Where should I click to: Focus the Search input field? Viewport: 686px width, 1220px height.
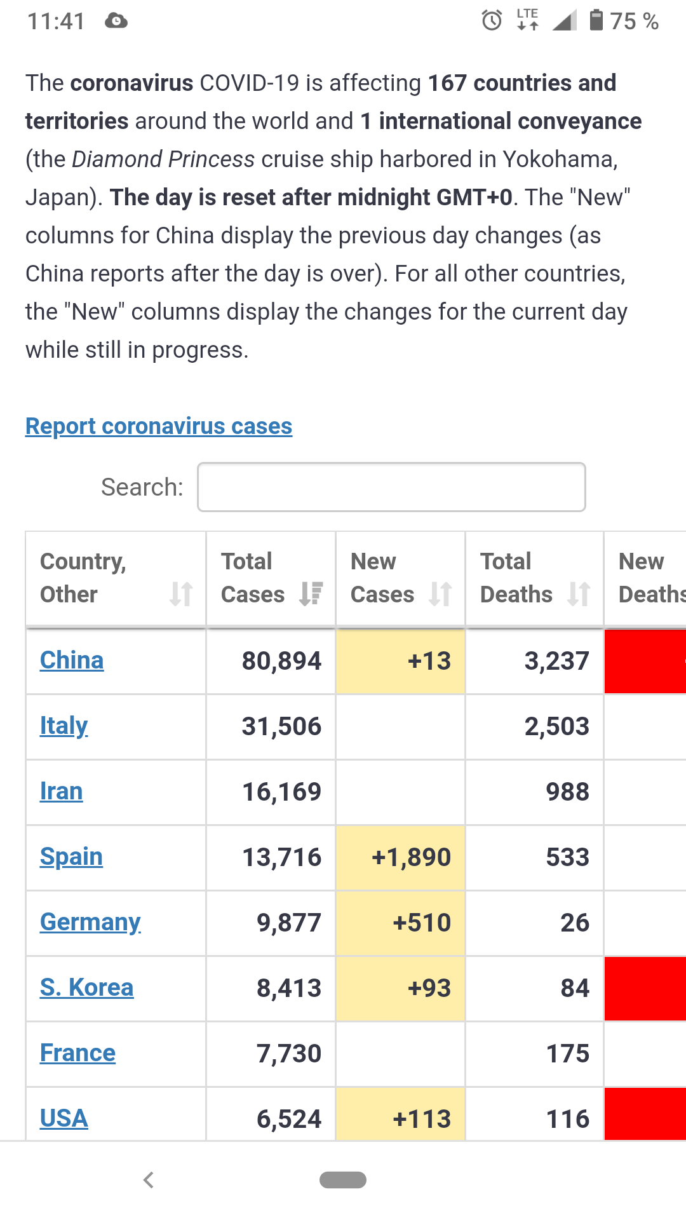coord(391,487)
